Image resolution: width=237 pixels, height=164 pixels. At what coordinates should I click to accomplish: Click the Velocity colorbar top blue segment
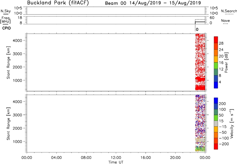coord(216,101)
